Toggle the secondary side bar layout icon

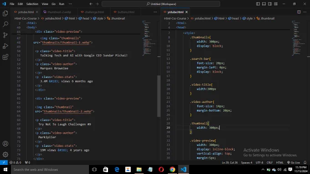coord(270,4)
